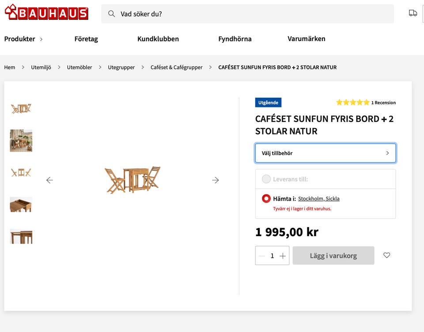Select the Leverans till radio option
Image resolution: width=424 pixels, height=332 pixels.
tap(266, 179)
